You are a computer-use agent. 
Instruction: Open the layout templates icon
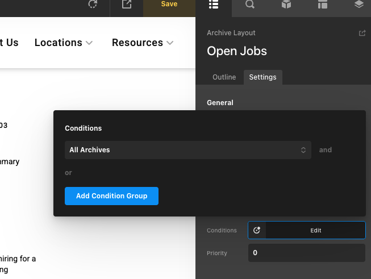coord(323,5)
